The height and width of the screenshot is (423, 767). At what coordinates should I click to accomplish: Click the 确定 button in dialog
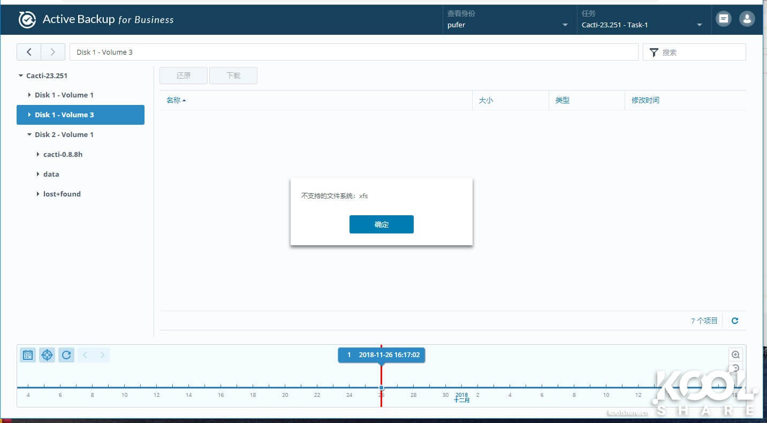[381, 224]
